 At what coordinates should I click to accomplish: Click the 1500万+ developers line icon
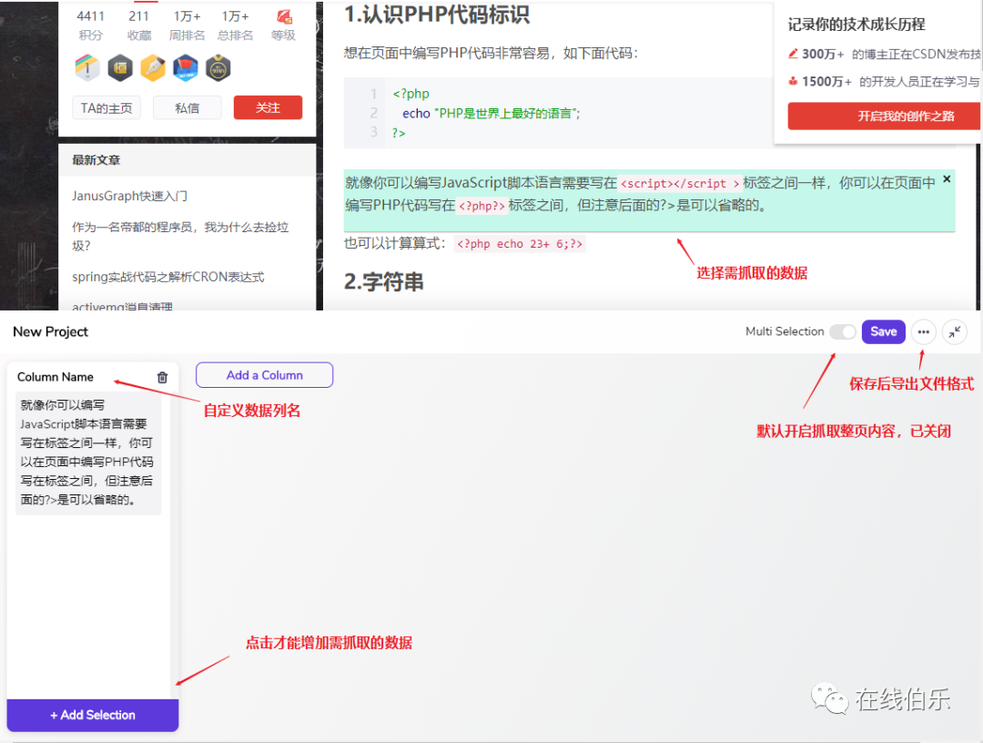click(x=793, y=81)
